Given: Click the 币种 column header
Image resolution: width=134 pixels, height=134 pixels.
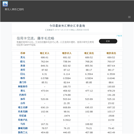Looking at the screenshot, I should tap(23, 53).
